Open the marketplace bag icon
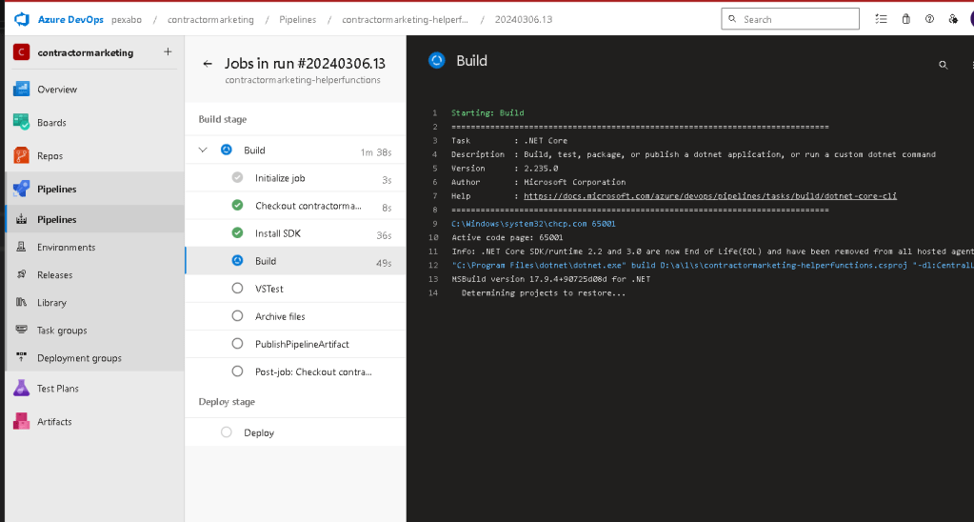This screenshot has width=974, height=522. (905, 19)
